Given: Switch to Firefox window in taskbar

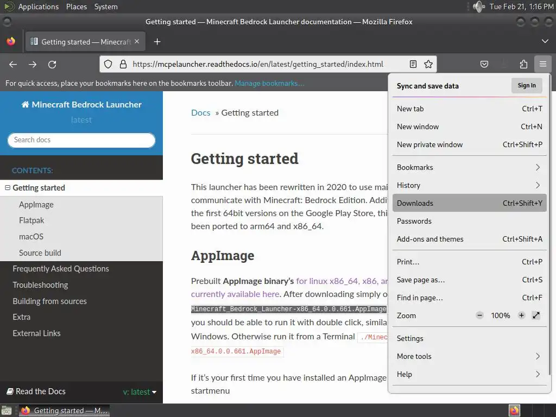Looking at the screenshot, I should [x=64, y=410].
